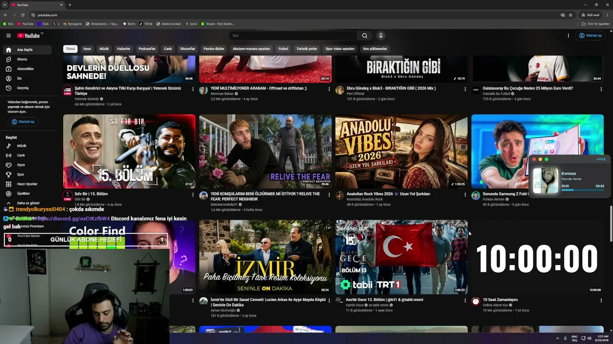
Task: Select the Tümü filter chip
Action: click(70, 49)
